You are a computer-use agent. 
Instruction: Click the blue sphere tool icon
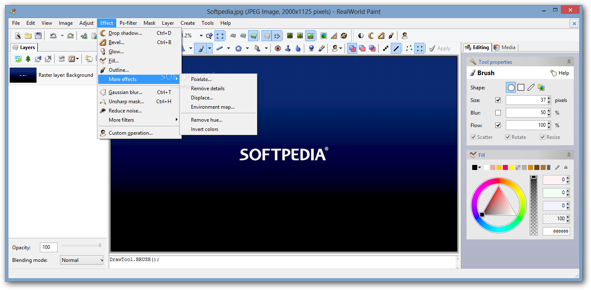pos(311,48)
